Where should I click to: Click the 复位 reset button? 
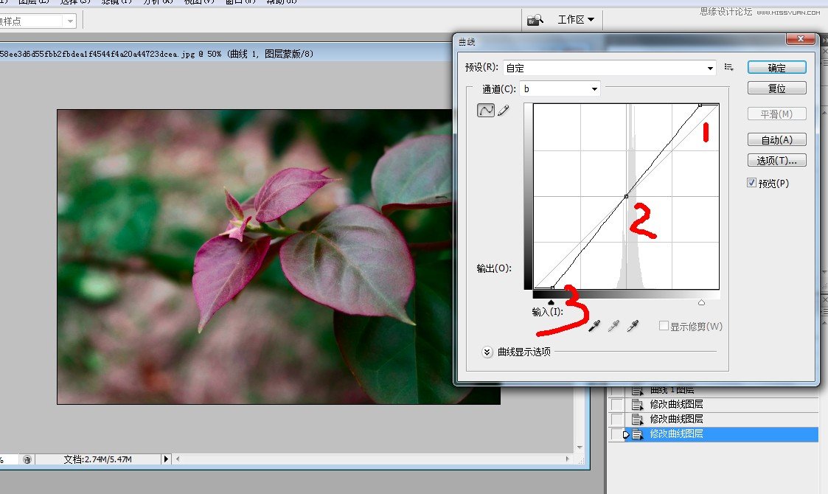777,88
